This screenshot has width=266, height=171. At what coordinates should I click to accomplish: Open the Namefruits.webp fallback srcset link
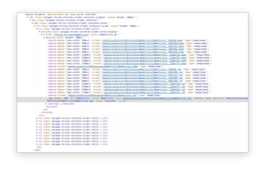pyautogui.click(x=101, y=66)
